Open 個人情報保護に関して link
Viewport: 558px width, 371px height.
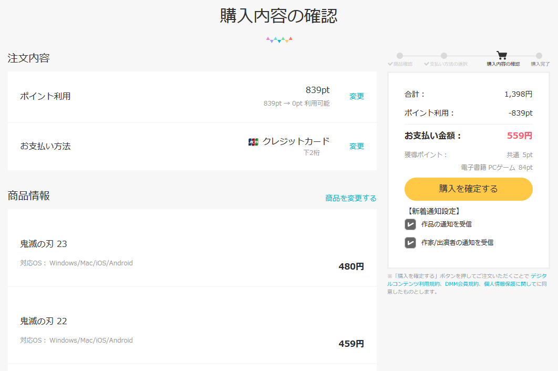tap(510, 284)
